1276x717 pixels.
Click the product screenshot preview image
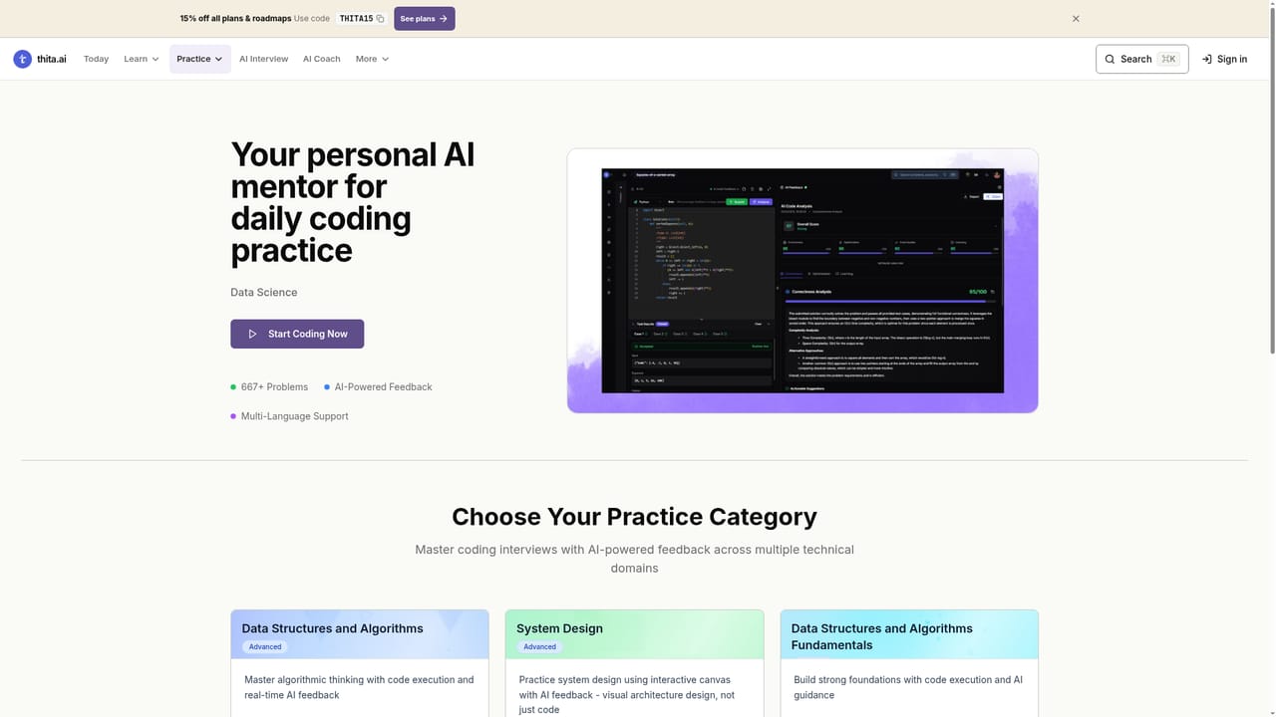click(x=802, y=281)
